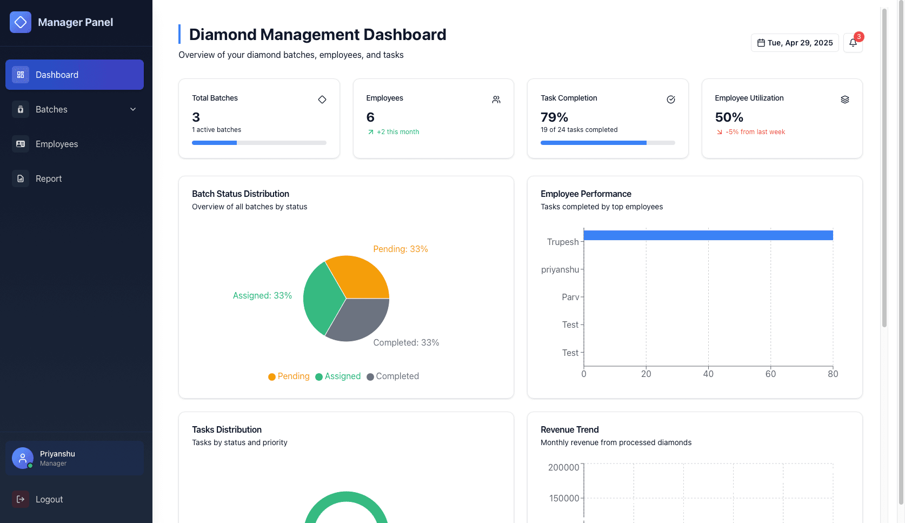905x523 pixels.
Task: Click the layers icon in Employee Utilization
Action: pyautogui.click(x=845, y=100)
